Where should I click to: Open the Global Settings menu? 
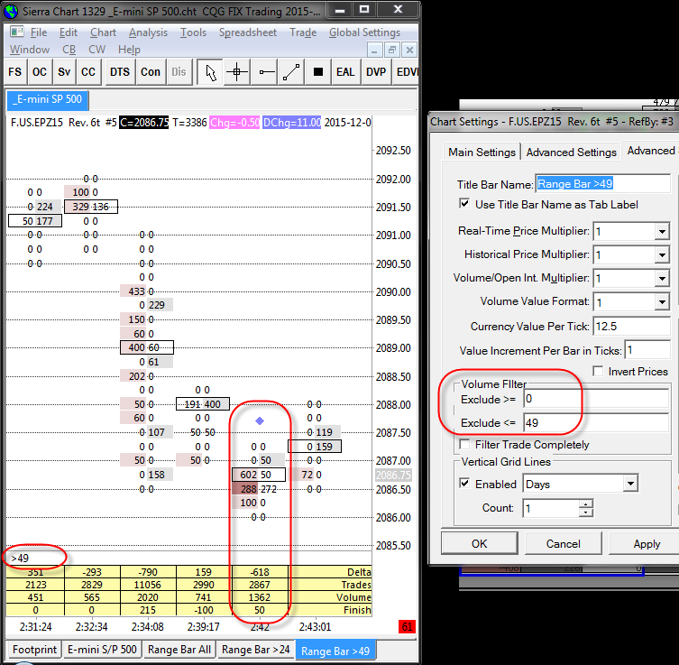click(364, 32)
